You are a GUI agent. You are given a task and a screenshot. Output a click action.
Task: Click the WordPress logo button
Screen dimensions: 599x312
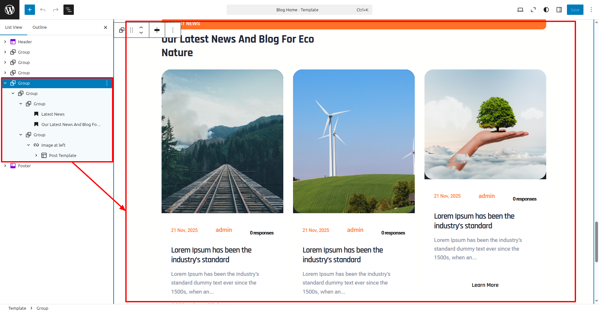tap(10, 10)
